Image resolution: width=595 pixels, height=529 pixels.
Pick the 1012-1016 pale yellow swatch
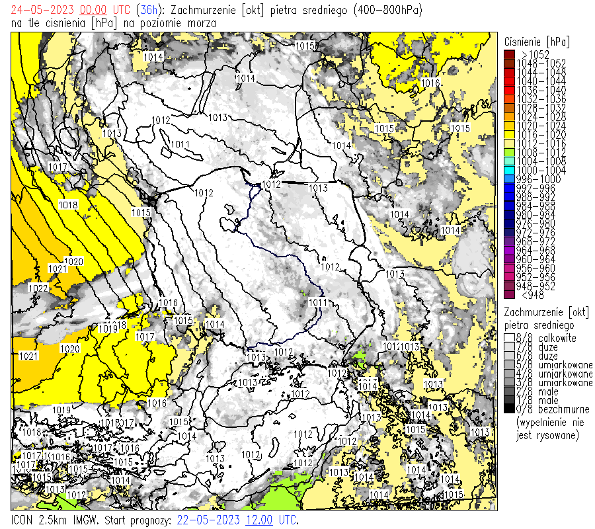click(x=509, y=143)
